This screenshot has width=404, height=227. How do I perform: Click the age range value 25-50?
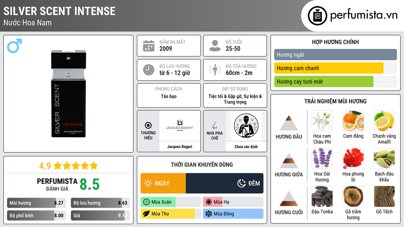coord(233,48)
